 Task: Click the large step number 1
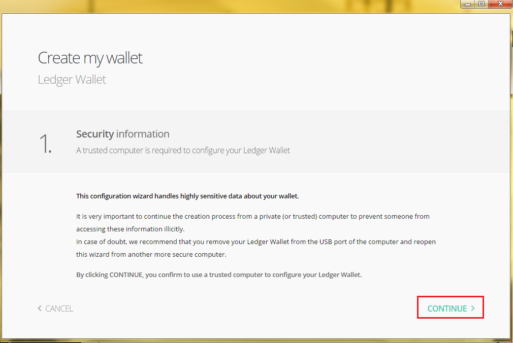(x=45, y=143)
